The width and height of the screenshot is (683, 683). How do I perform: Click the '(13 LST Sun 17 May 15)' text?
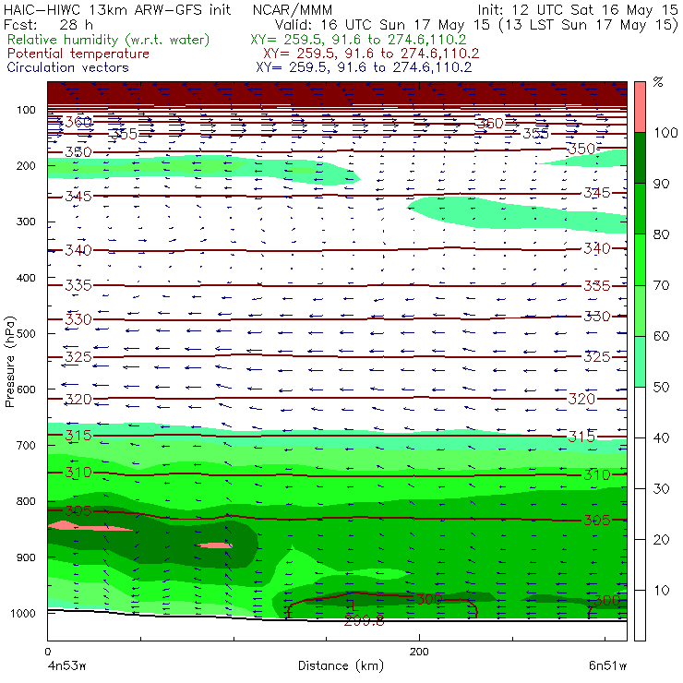[x=588, y=25]
